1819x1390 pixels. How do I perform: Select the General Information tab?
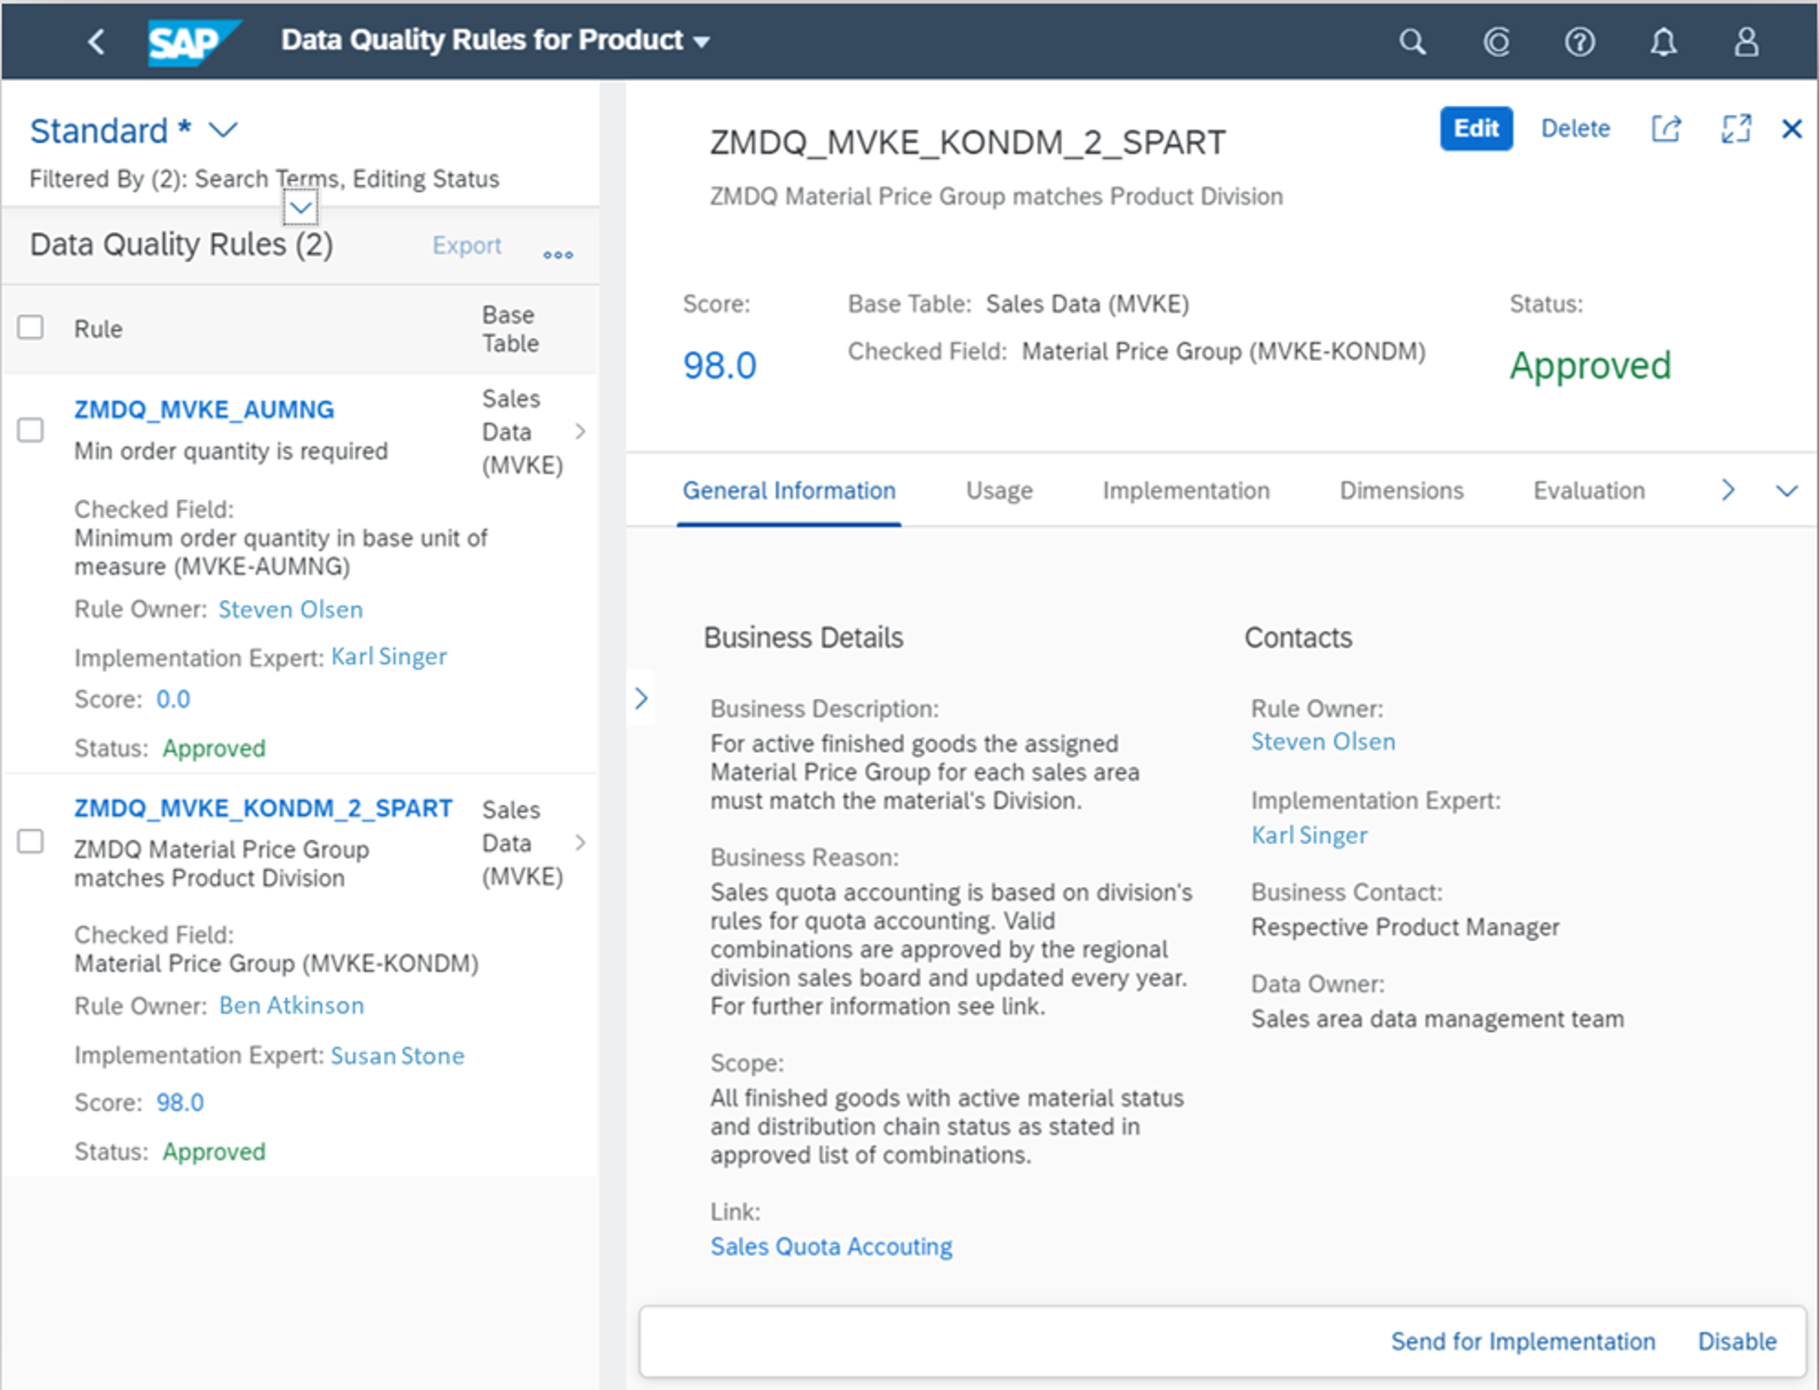pyautogui.click(x=789, y=491)
